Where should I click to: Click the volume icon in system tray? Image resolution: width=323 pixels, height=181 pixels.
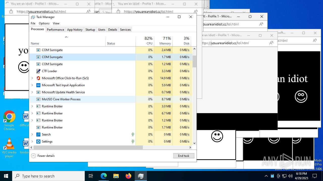pos(290,176)
